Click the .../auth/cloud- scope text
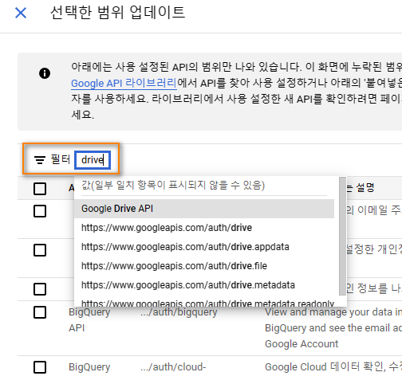The image size is (402, 376). (x=173, y=367)
